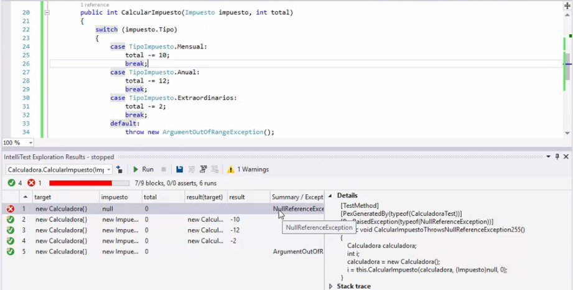This screenshot has height=290, width=573.
Task: Click the editor vertical scrollbar thumb
Action: point(567,66)
